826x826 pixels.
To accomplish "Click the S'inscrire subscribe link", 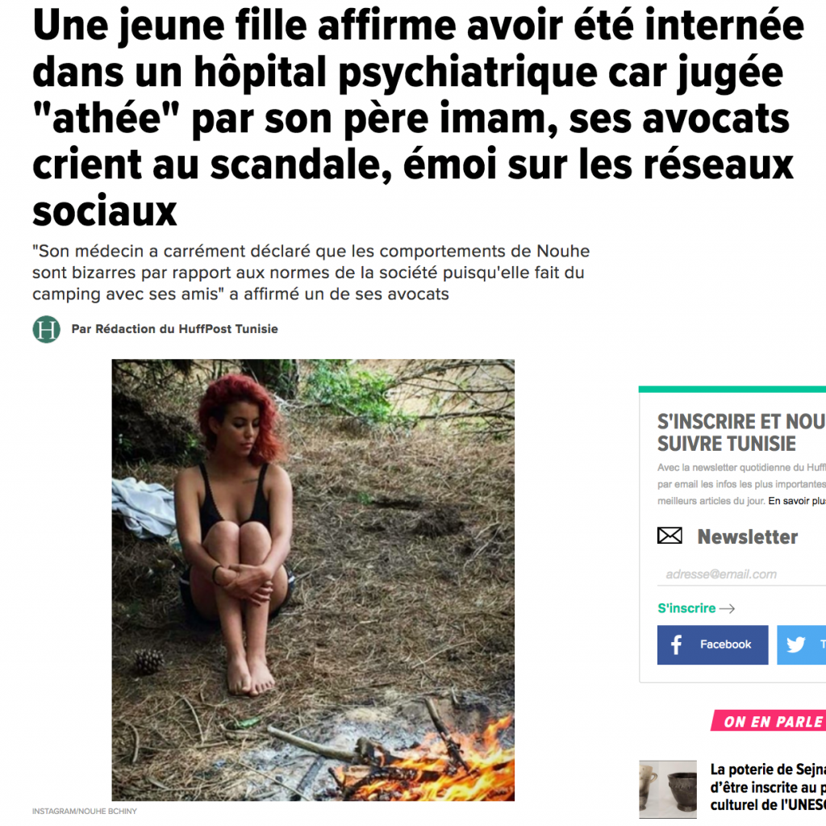I will (686, 608).
